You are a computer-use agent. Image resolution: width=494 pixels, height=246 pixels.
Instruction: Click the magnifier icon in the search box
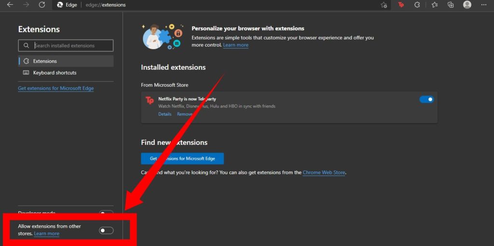26,46
